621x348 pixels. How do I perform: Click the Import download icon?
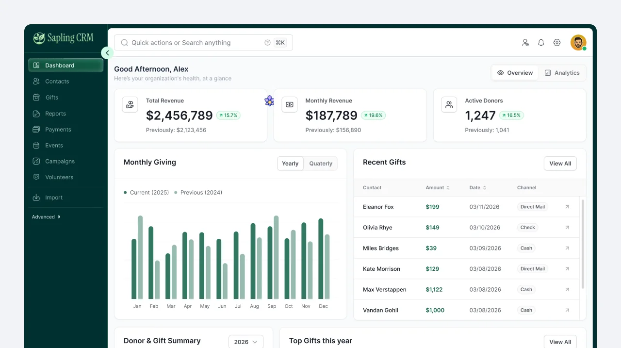36,198
